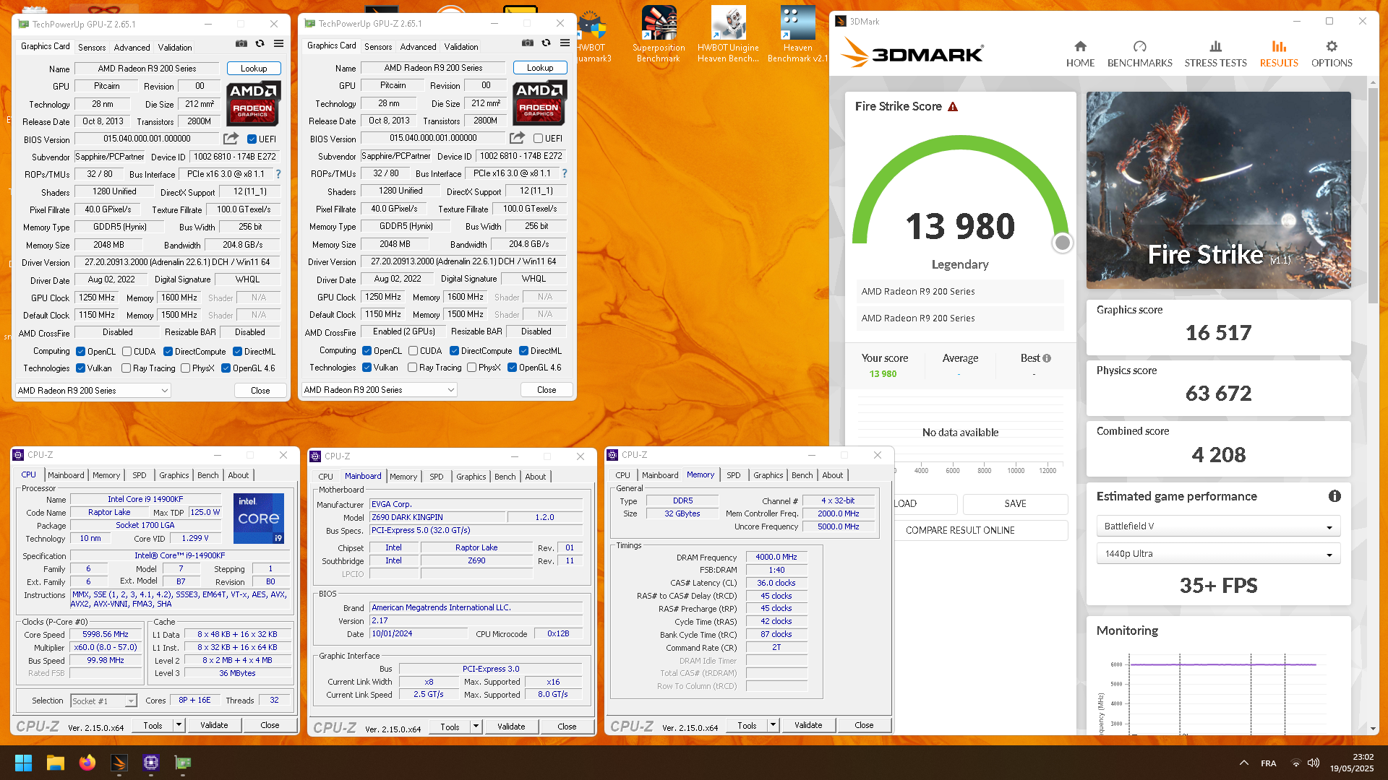Click info icon beside Best score

pos(1047,358)
